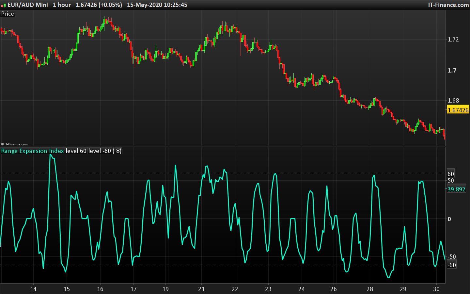Click the level 60 indicator label
Screen dimensions: 470x294
pyautogui.click(x=76, y=151)
